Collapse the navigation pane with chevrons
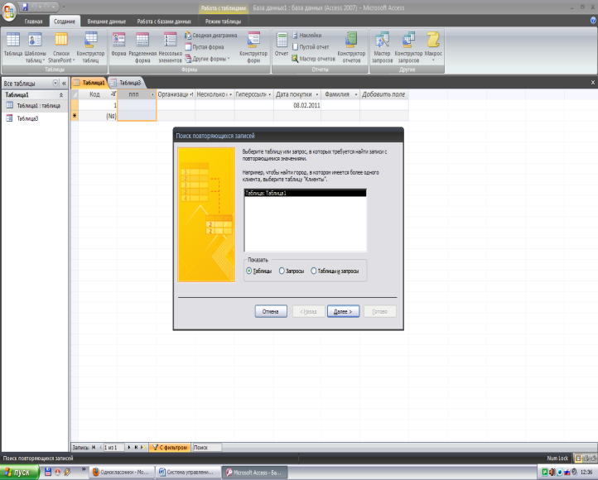The image size is (598, 480). pyautogui.click(x=64, y=83)
